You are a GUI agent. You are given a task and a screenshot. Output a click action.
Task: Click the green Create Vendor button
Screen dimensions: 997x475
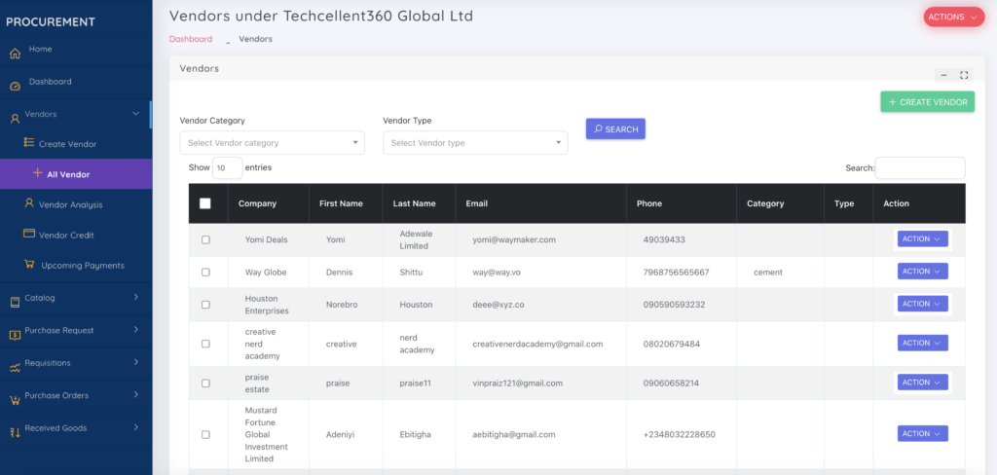pyautogui.click(x=927, y=102)
